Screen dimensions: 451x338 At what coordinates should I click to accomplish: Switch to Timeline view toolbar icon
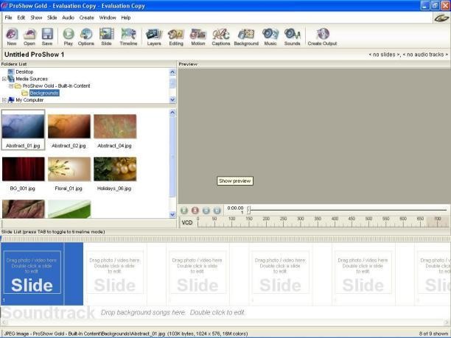(x=128, y=37)
